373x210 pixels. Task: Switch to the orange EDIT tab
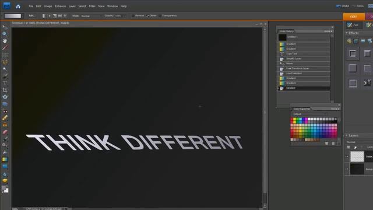[x=354, y=17]
